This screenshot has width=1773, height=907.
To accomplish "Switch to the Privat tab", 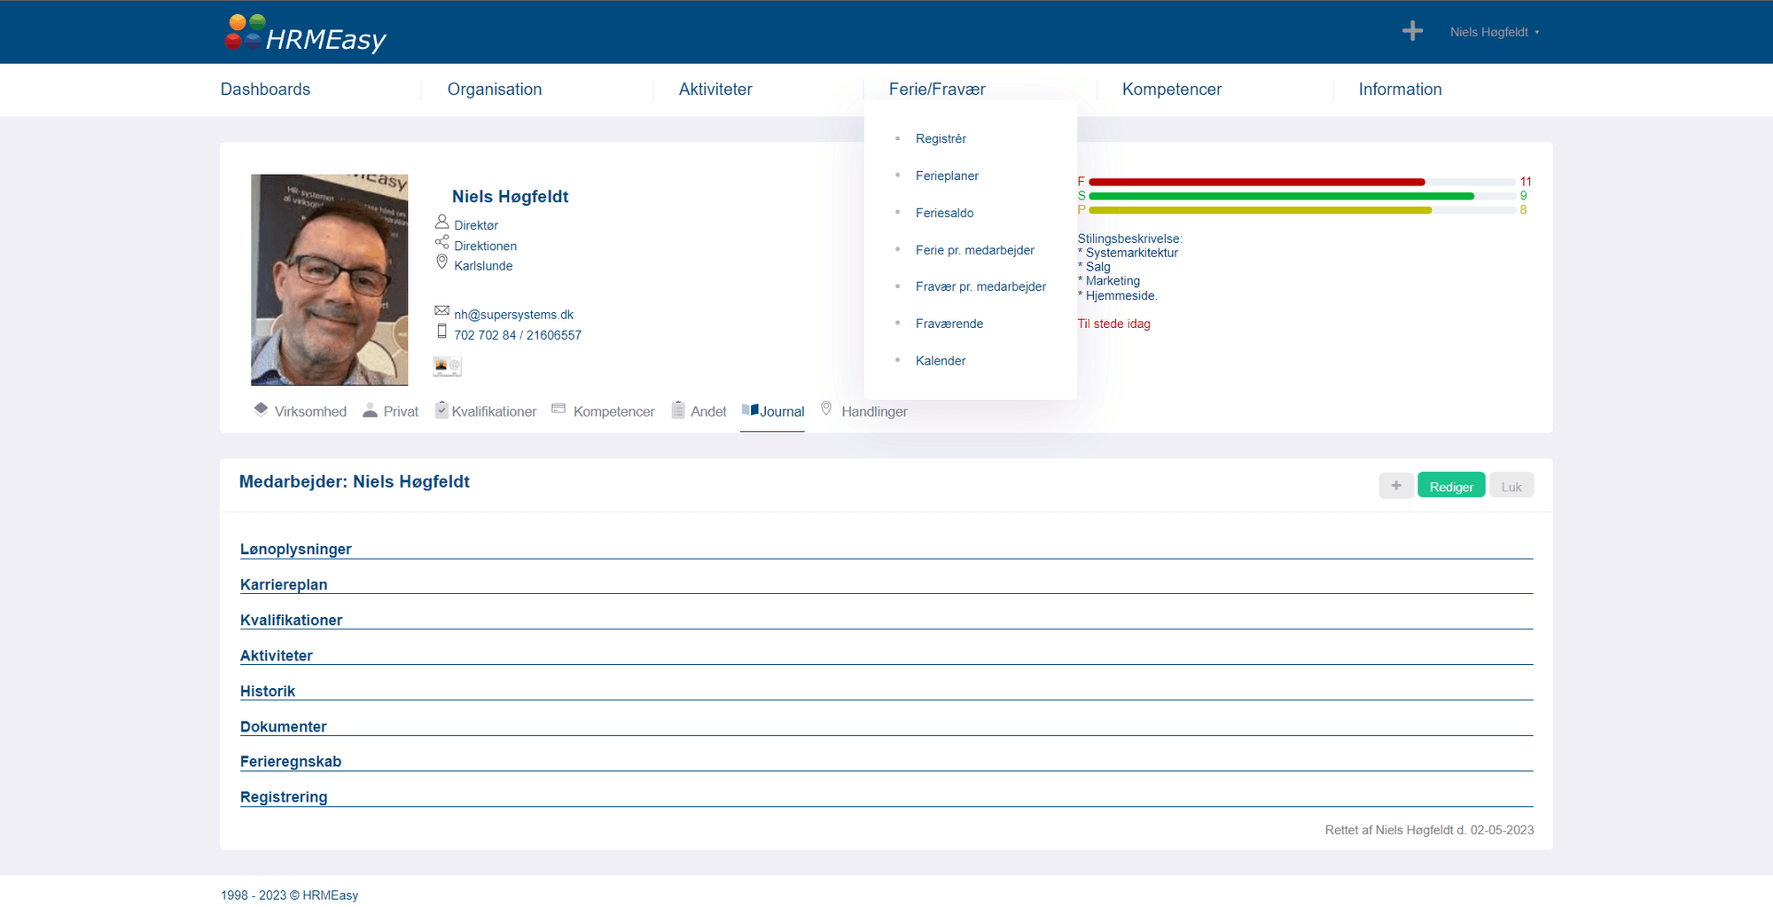I will coord(390,411).
